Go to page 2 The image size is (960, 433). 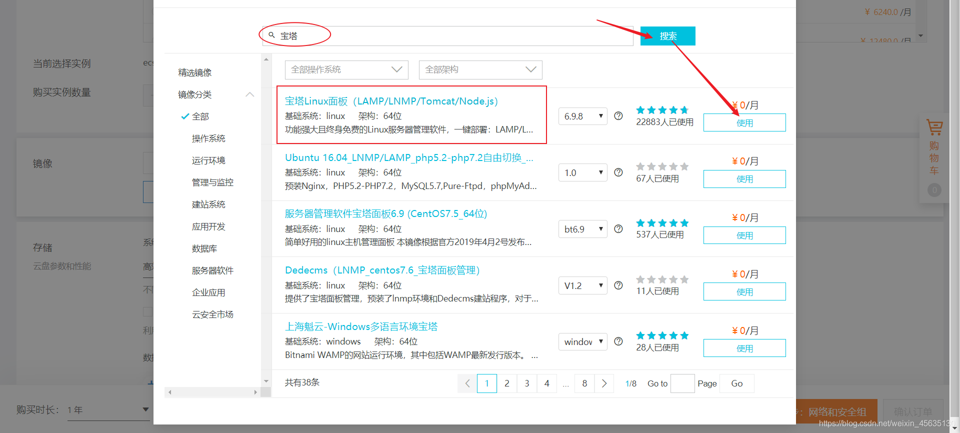point(507,383)
